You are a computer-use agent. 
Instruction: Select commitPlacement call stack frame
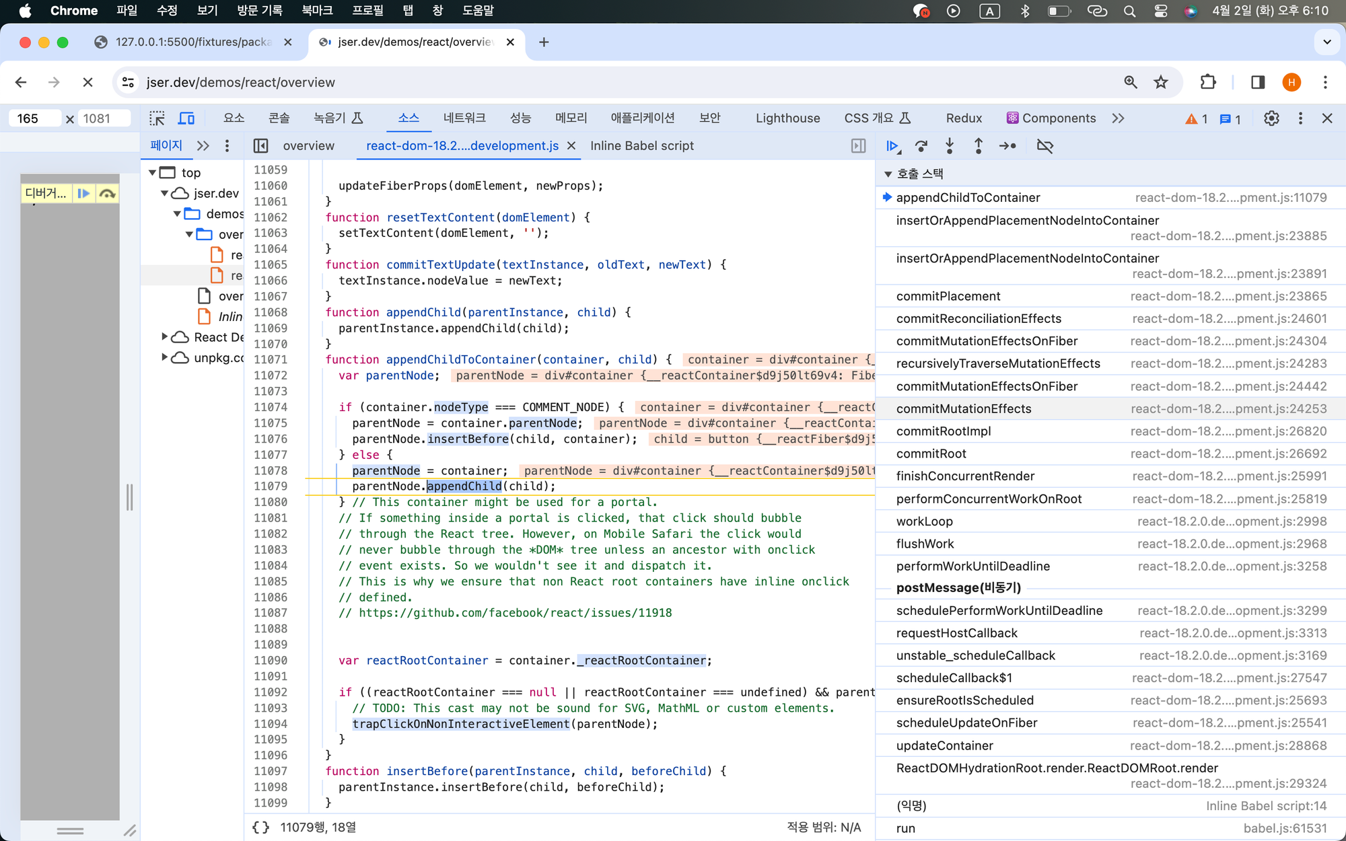pyautogui.click(x=1110, y=297)
